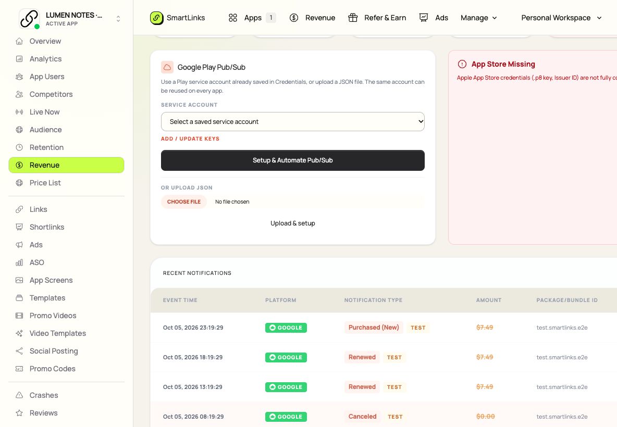The width and height of the screenshot is (617, 427).
Task: Click the Reviews star icon
Action: pos(19,413)
